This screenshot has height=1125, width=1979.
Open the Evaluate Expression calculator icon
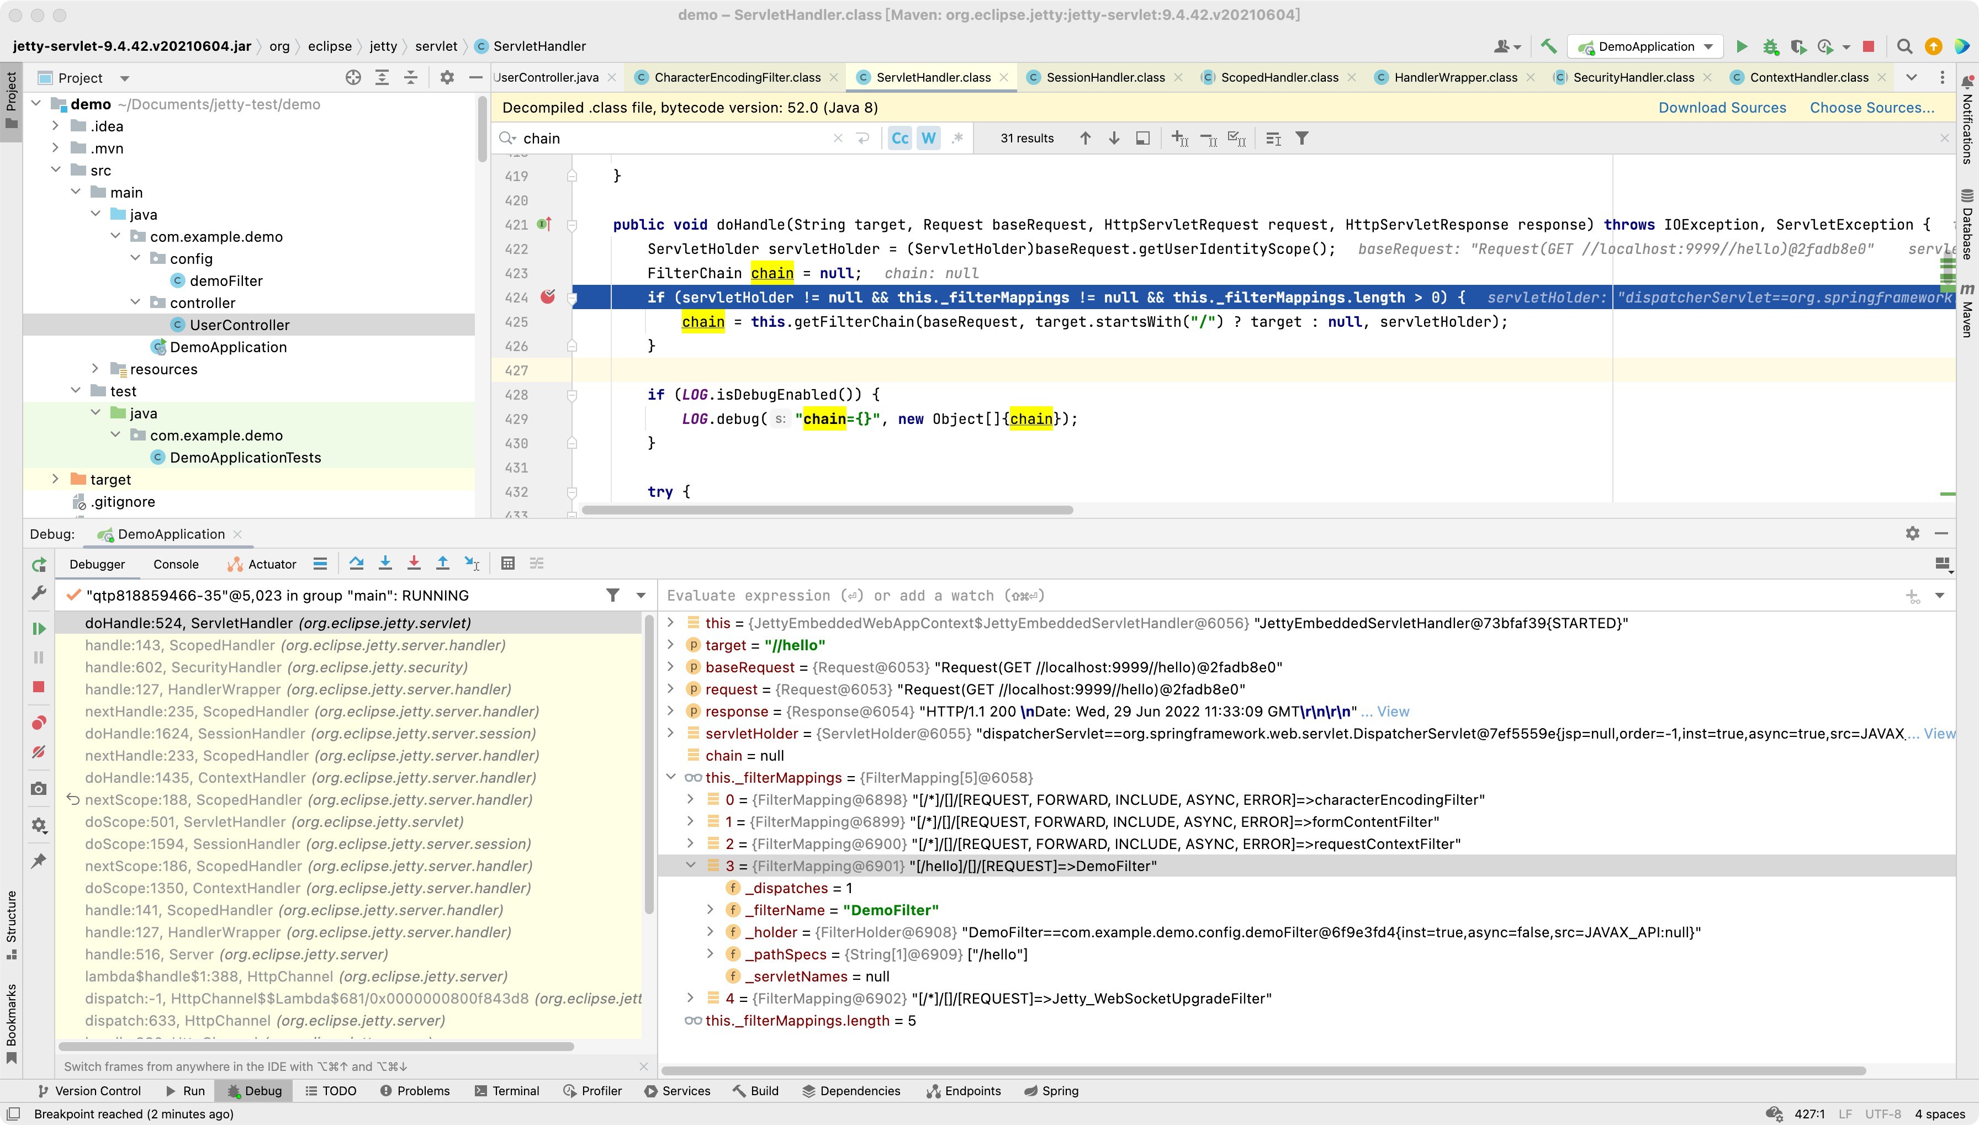[507, 563]
